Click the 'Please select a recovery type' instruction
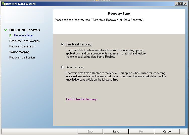Image resolution: width=189 pixels, height=135 pixels. [99, 20]
